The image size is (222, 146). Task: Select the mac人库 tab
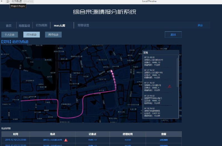click(59, 26)
